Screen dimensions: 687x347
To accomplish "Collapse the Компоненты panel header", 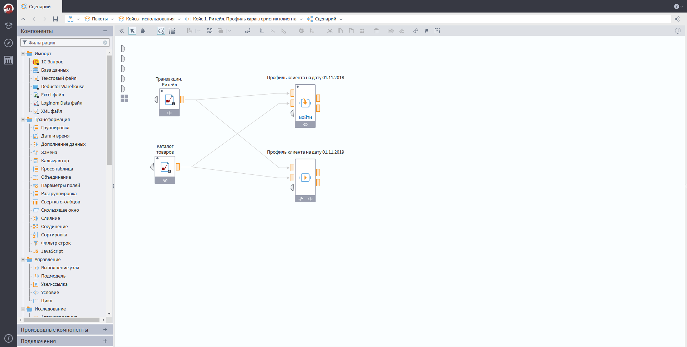I will pos(105,31).
